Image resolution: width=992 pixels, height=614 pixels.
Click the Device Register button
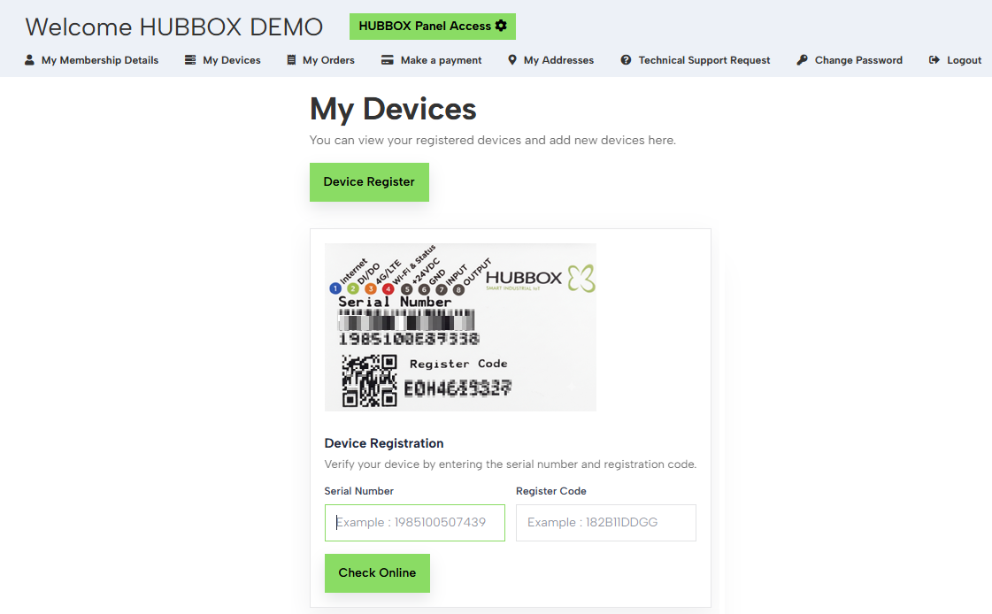(370, 182)
